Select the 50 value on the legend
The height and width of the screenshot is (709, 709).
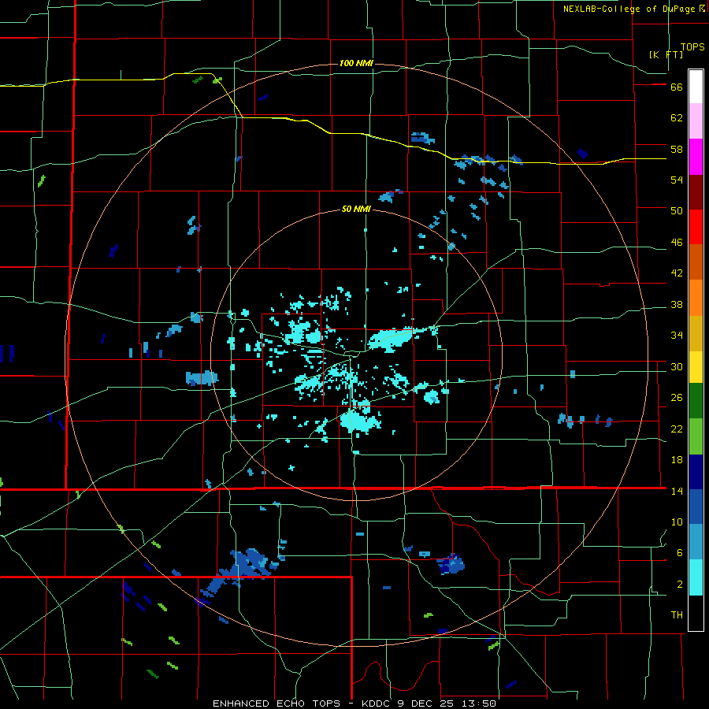coord(677,211)
